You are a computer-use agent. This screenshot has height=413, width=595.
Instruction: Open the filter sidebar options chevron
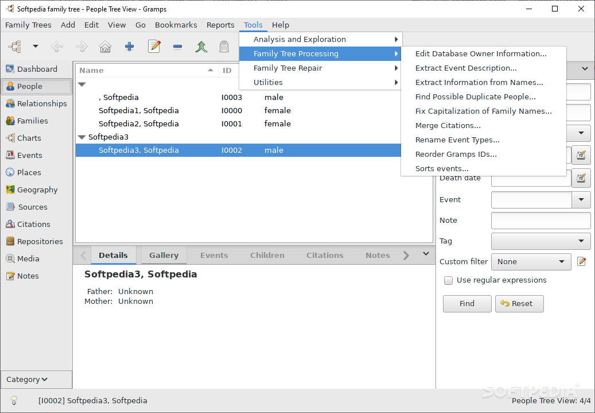[585, 69]
